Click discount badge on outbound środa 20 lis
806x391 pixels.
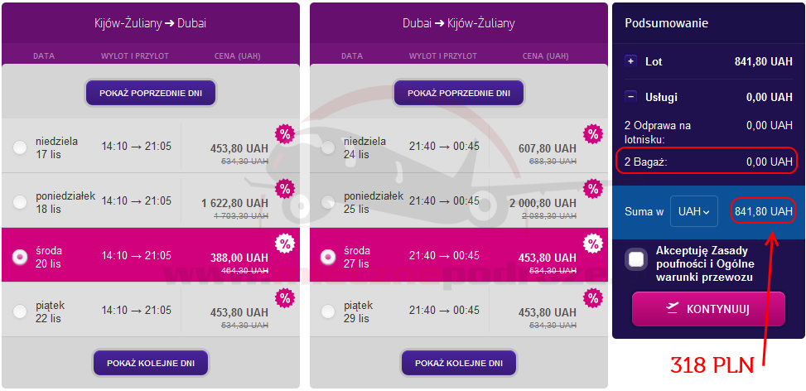click(285, 243)
